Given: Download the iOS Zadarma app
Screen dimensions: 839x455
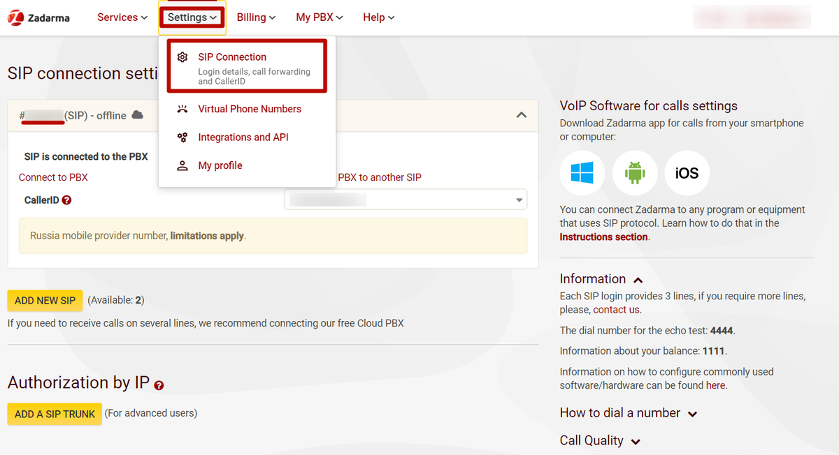Looking at the screenshot, I should point(687,172).
